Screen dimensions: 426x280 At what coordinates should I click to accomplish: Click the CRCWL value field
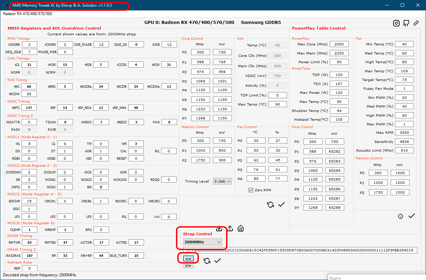click(x=65, y=201)
